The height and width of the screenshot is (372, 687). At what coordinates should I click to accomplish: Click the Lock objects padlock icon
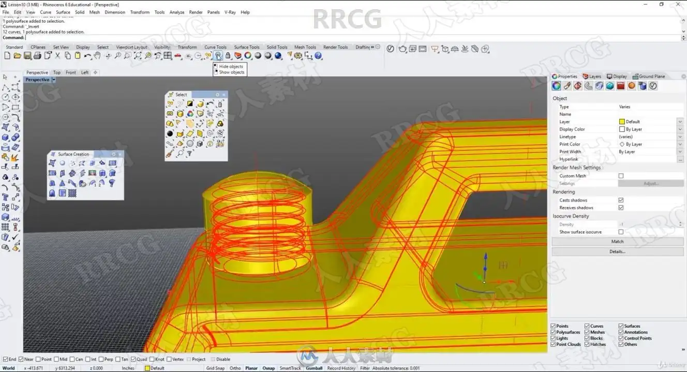click(x=228, y=56)
